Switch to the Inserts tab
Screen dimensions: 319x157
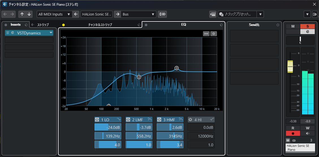16,25
